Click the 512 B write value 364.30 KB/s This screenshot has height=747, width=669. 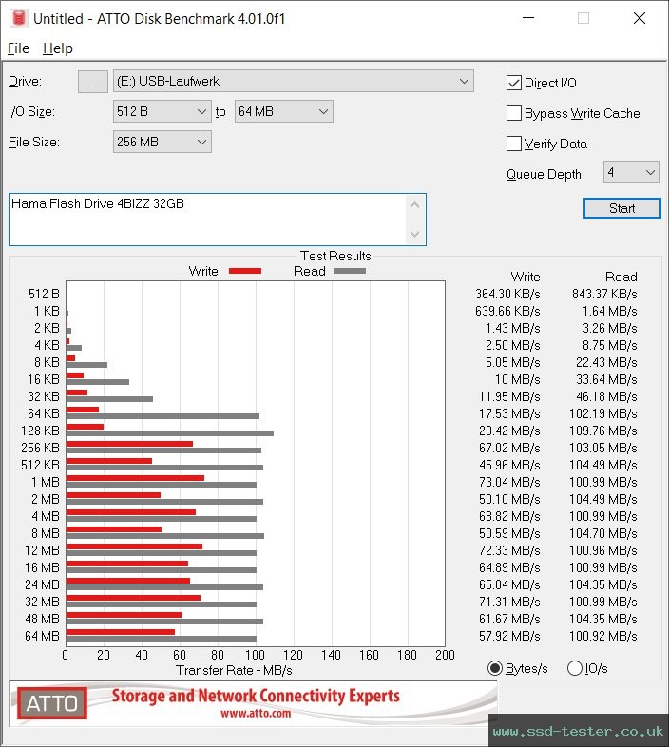507,294
